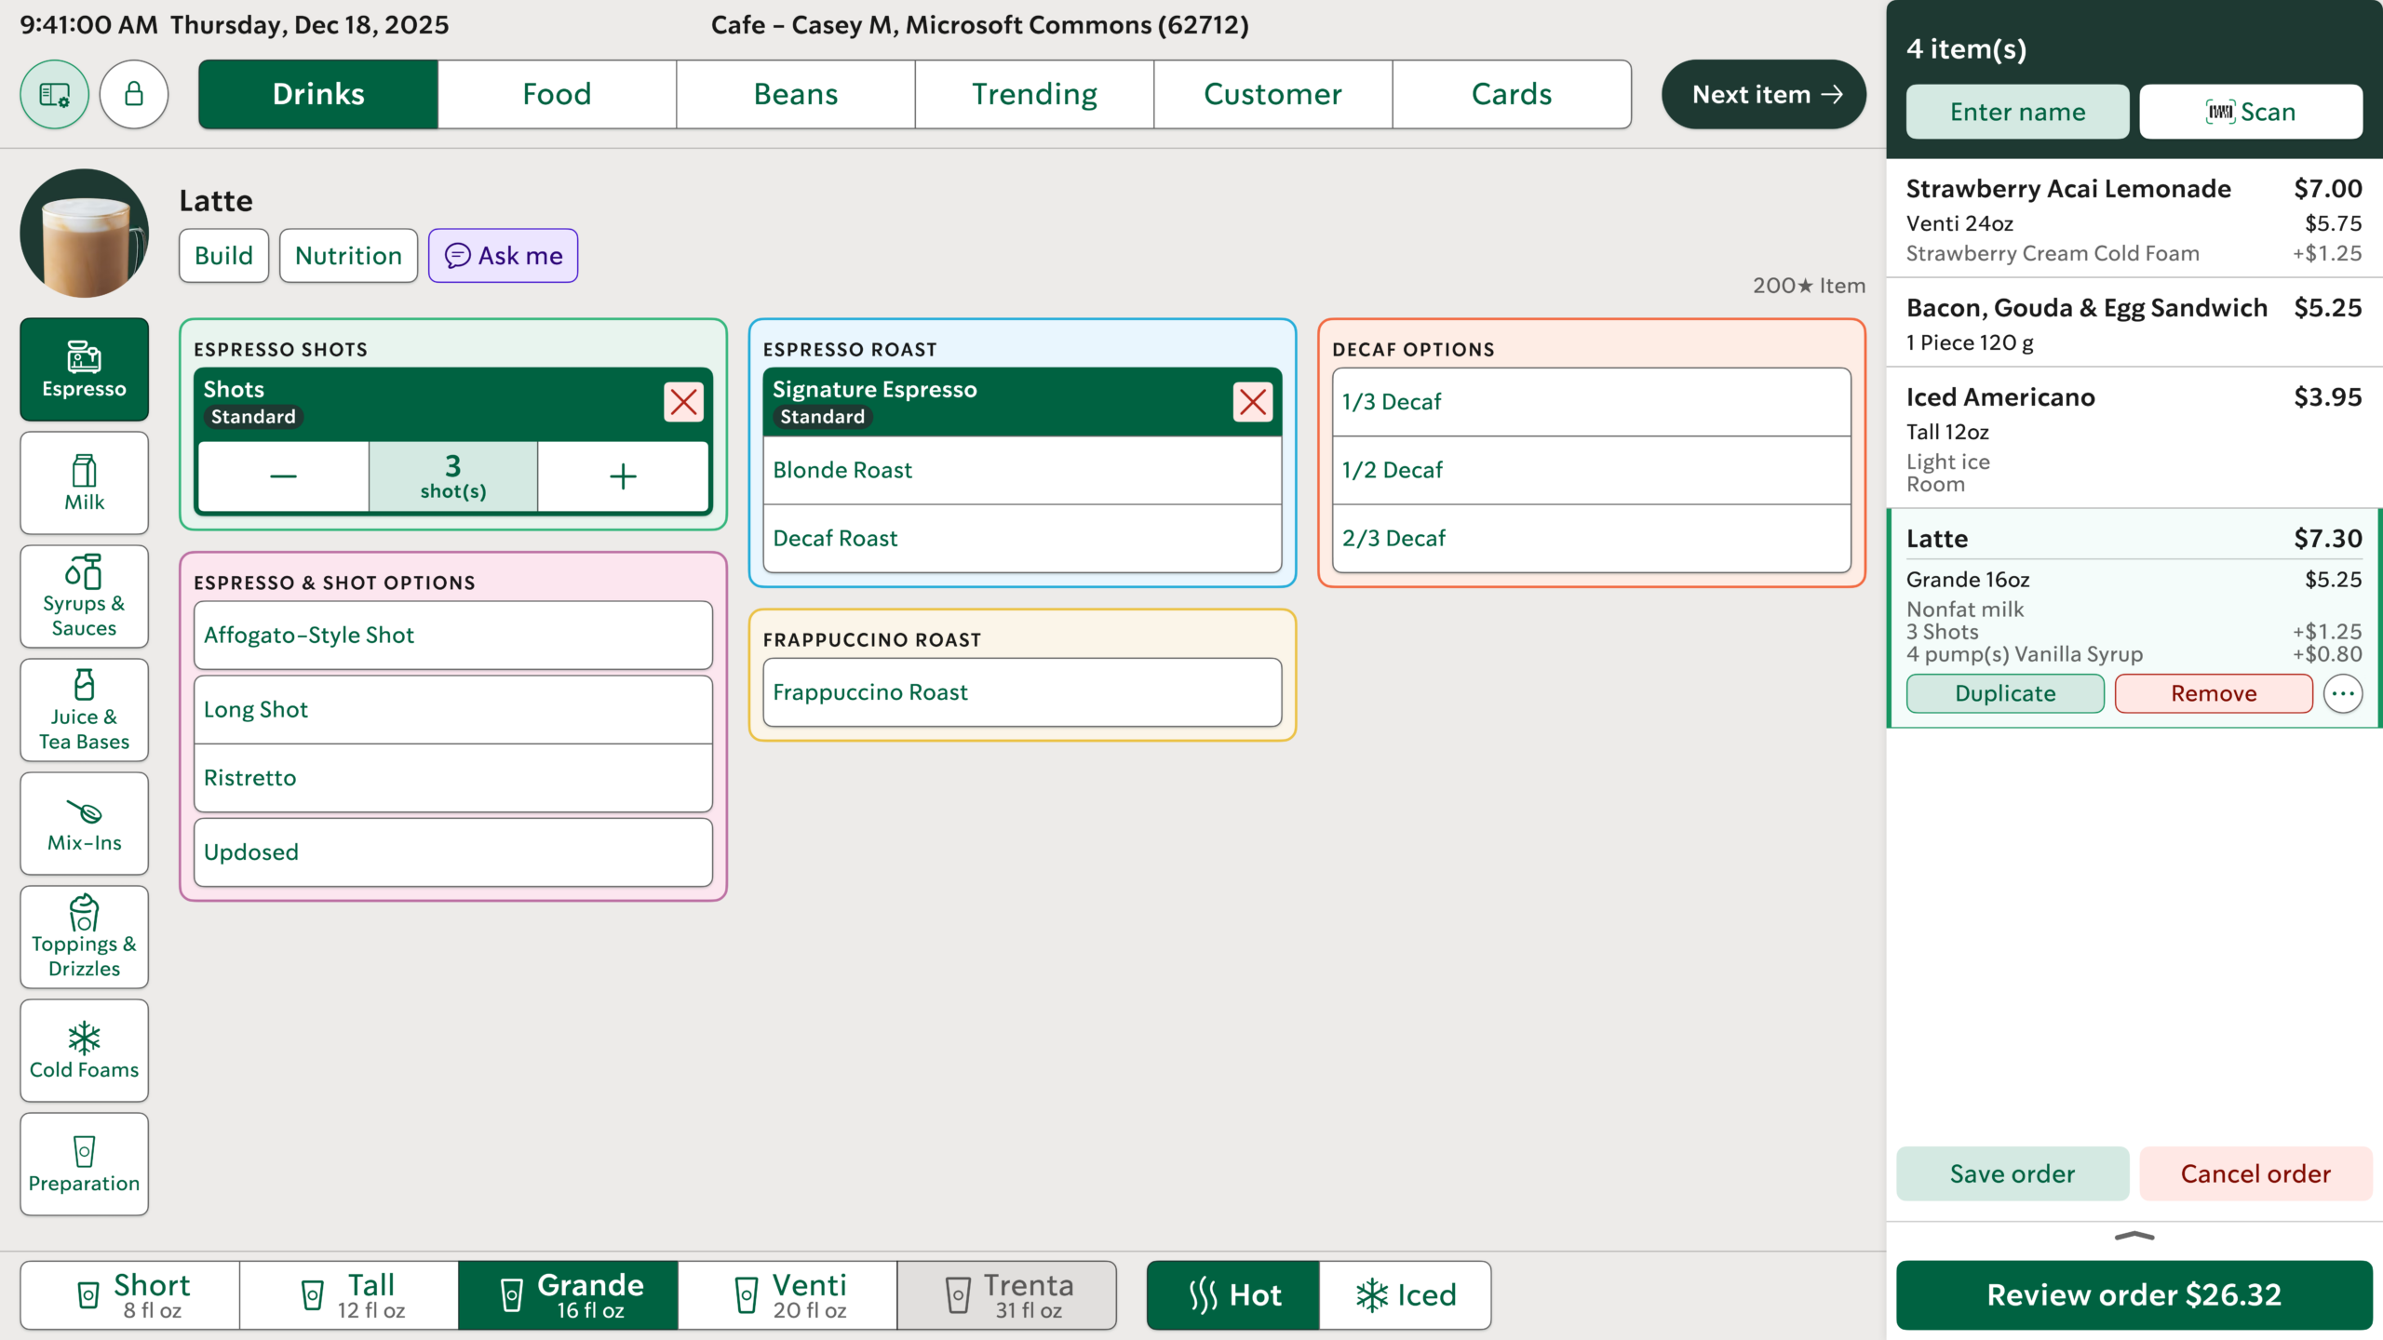Switch to the Trending tab
Viewport: 2383px width, 1340px height.
(1034, 94)
